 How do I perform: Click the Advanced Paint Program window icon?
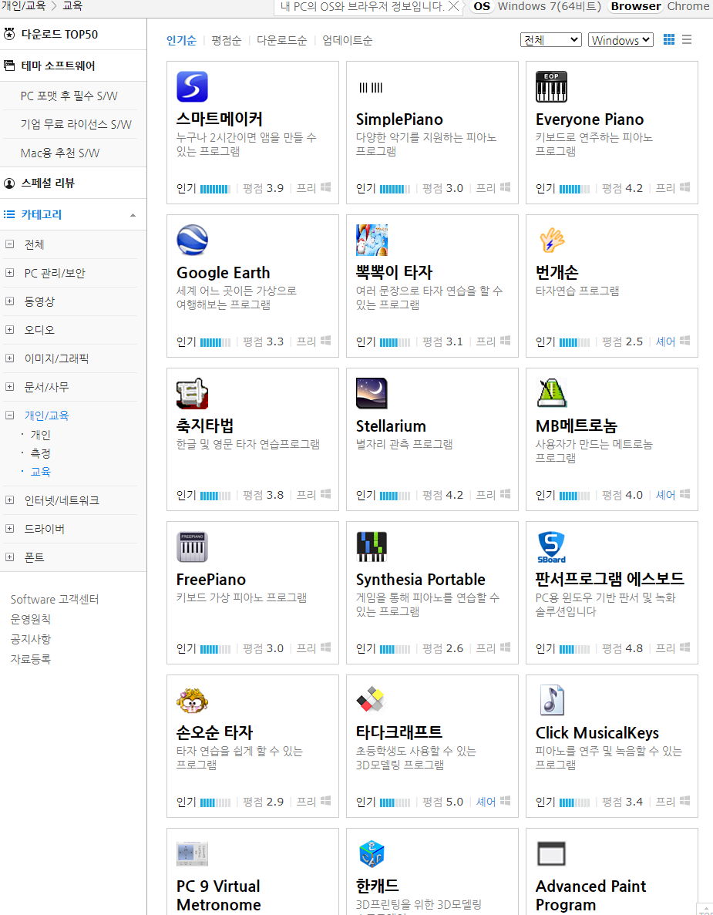pyautogui.click(x=551, y=854)
